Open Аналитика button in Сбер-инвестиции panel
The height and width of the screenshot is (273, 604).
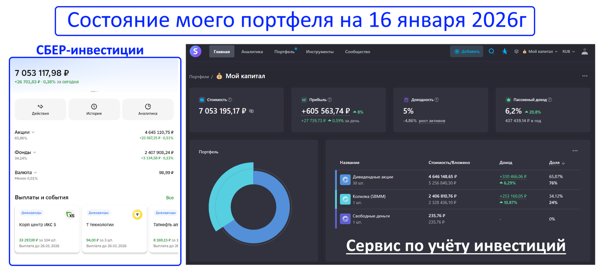(148, 109)
